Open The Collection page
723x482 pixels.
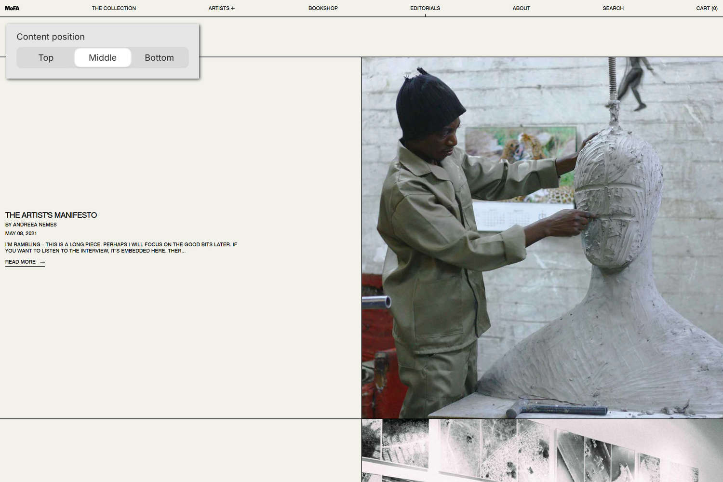[114, 8]
